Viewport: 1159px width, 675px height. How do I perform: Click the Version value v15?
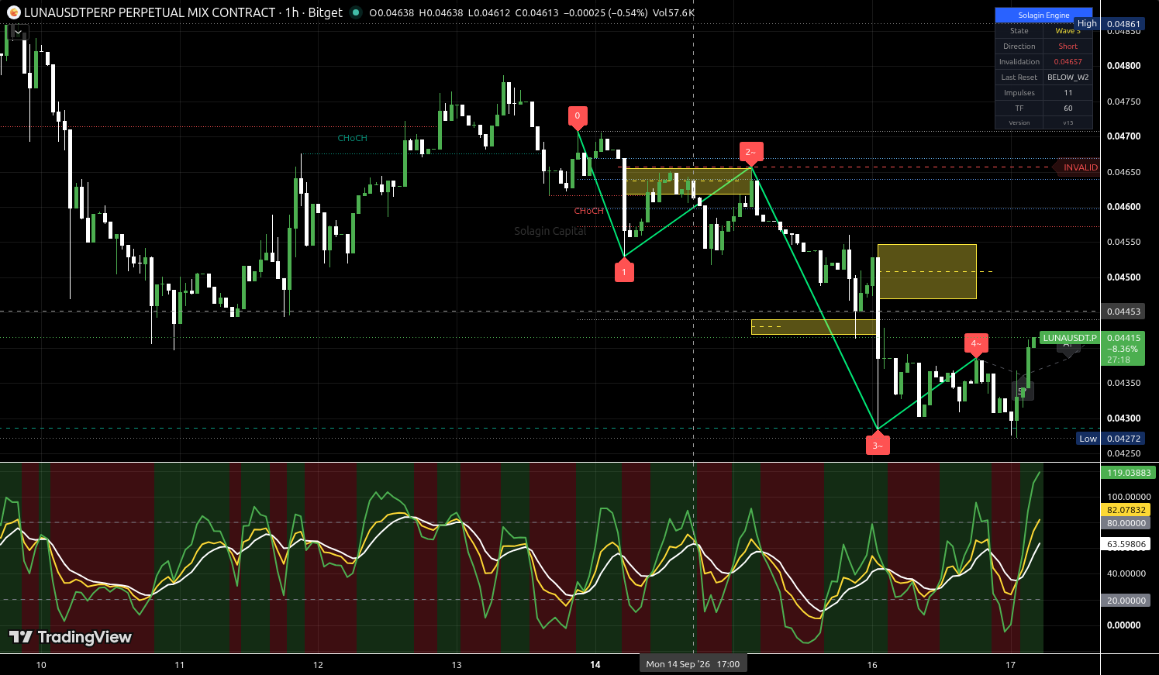click(x=1068, y=122)
